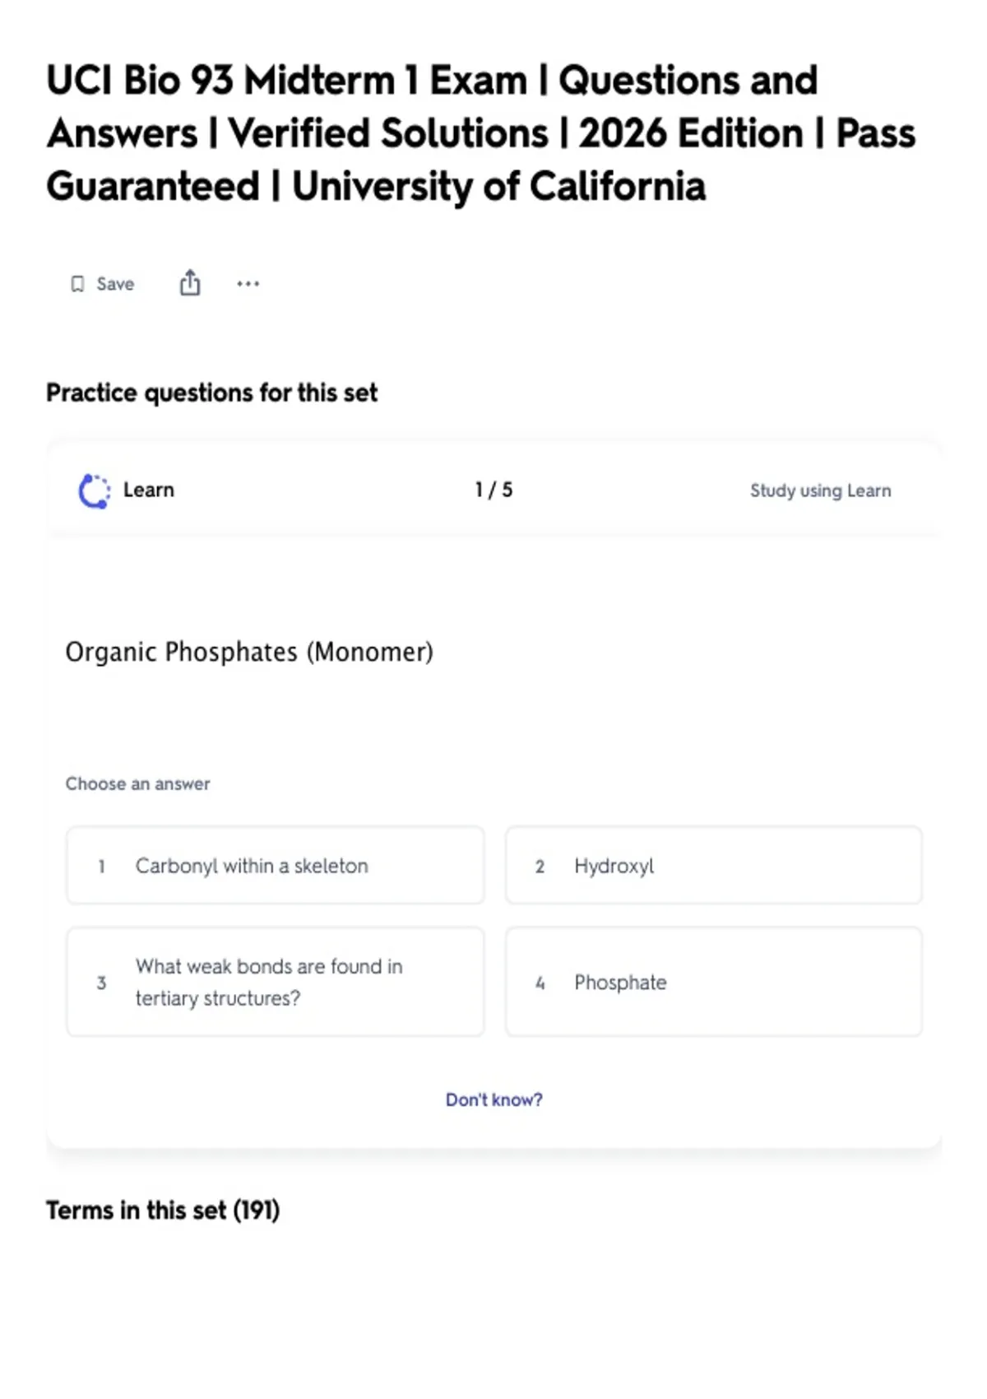Open the share icon
The width and height of the screenshot is (987, 1399).
click(x=190, y=282)
